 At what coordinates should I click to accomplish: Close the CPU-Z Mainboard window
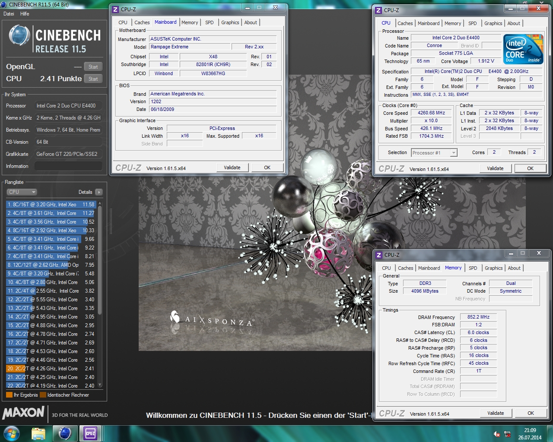(x=275, y=7)
